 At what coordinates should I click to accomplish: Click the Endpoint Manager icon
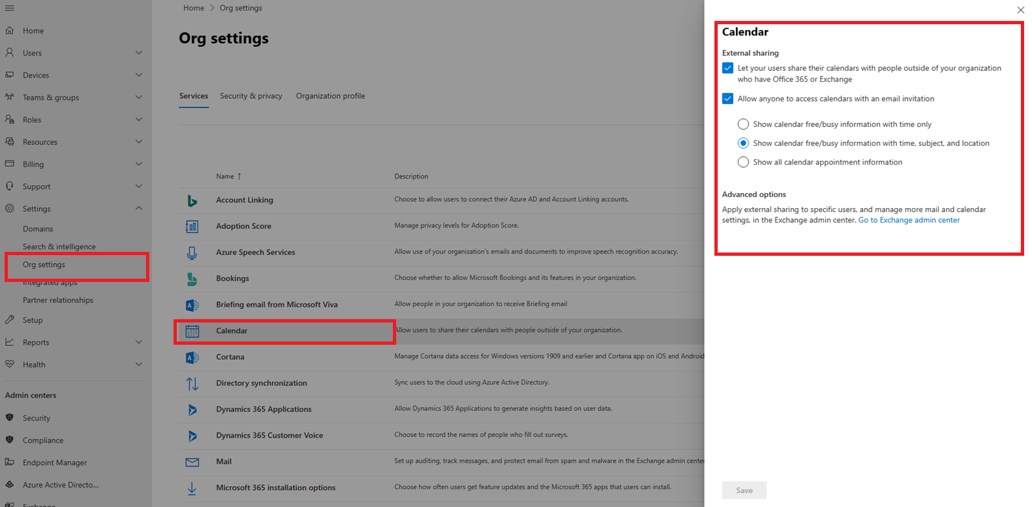9,462
